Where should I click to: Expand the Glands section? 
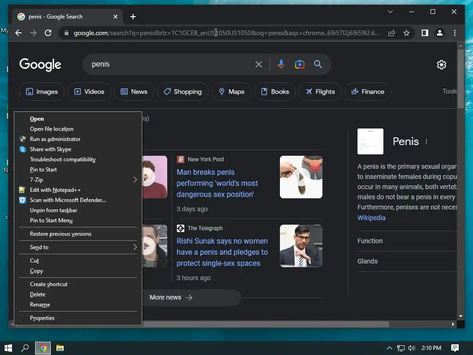point(407,262)
